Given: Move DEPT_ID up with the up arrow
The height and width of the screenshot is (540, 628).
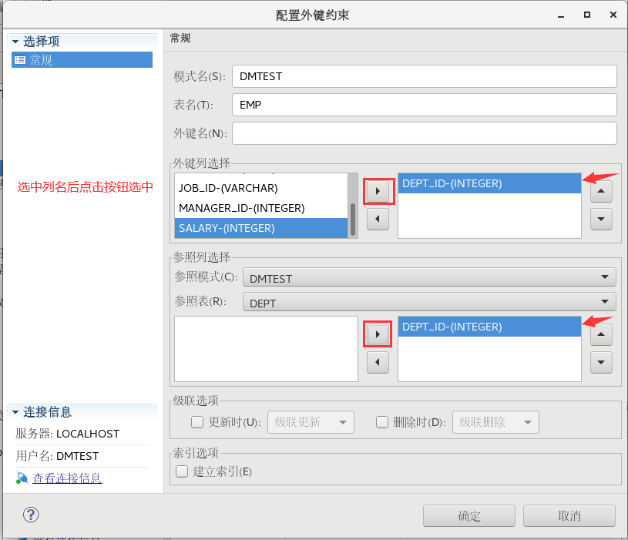Looking at the screenshot, I should click(601, 191).
